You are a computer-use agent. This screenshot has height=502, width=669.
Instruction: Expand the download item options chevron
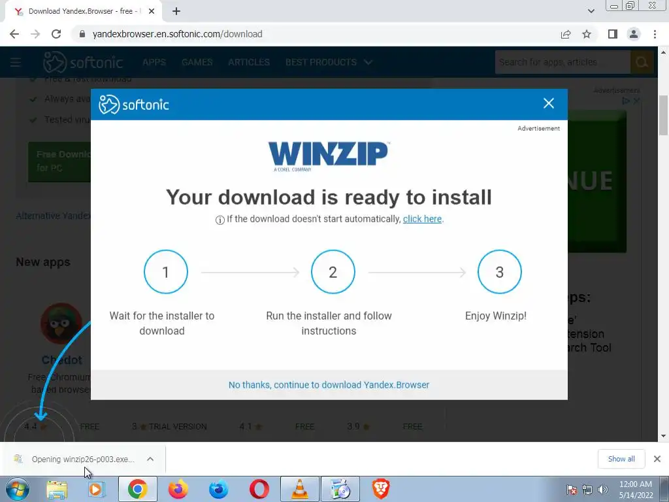tap(150, 460)
